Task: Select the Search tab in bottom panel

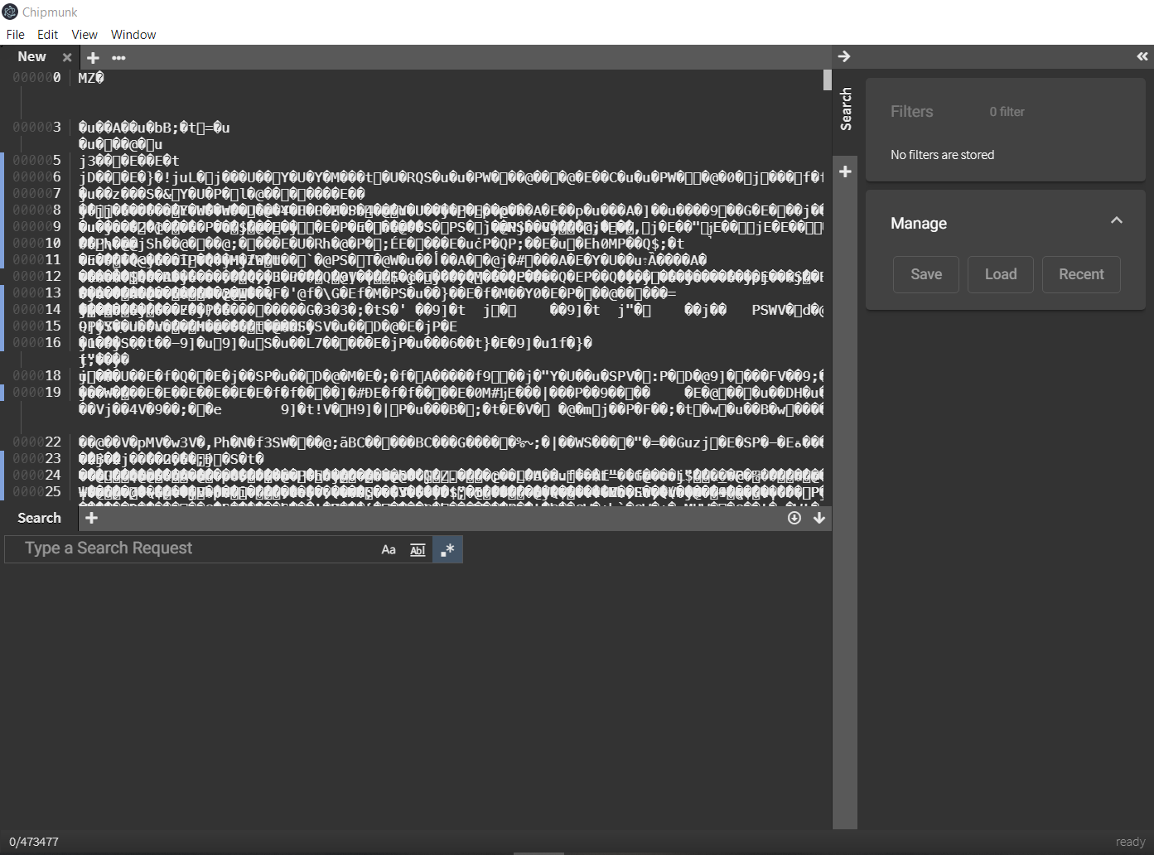Action: click(x=39, y=518)
